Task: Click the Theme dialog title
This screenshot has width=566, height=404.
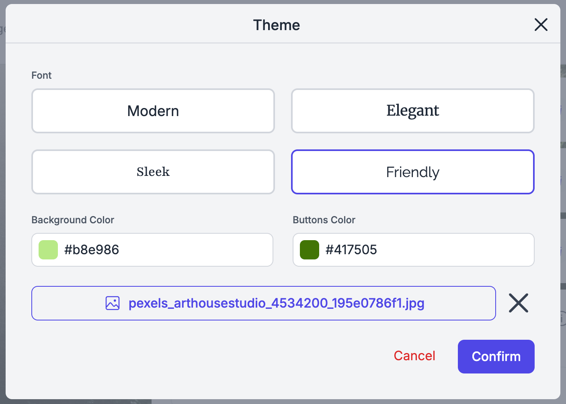Action: point(277,25)
